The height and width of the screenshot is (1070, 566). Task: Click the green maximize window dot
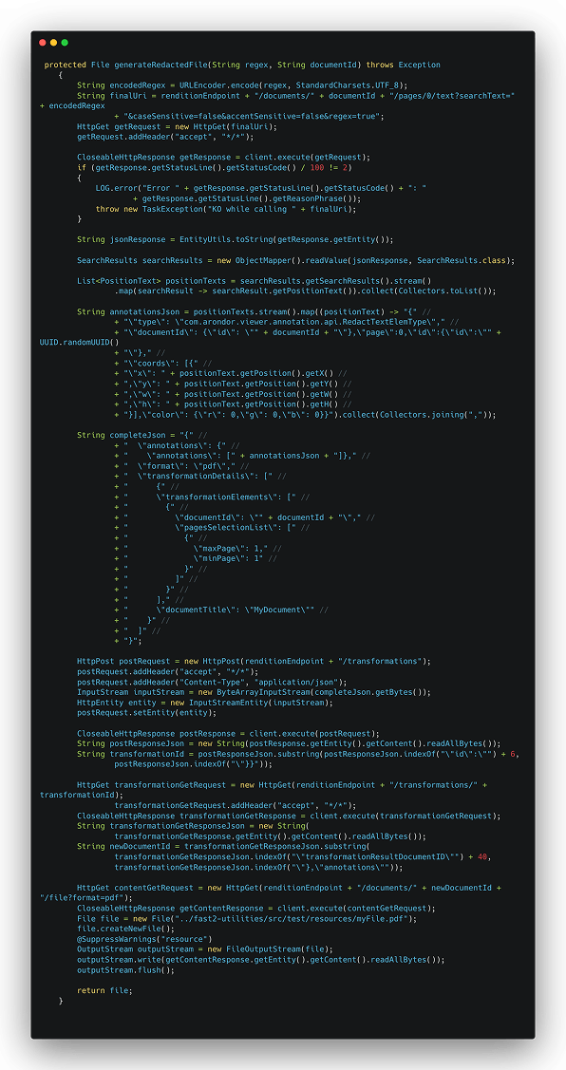(65, 43)
